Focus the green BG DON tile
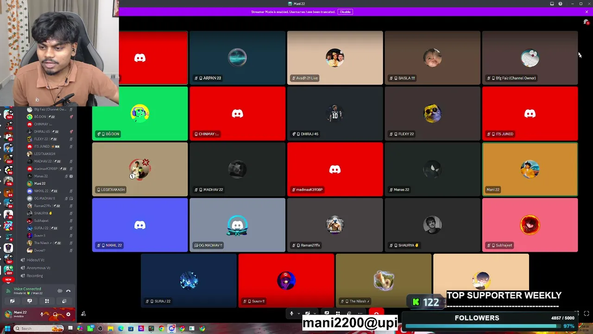The height and width of the screenshot is (334, 593). click(x=140, y=114)
